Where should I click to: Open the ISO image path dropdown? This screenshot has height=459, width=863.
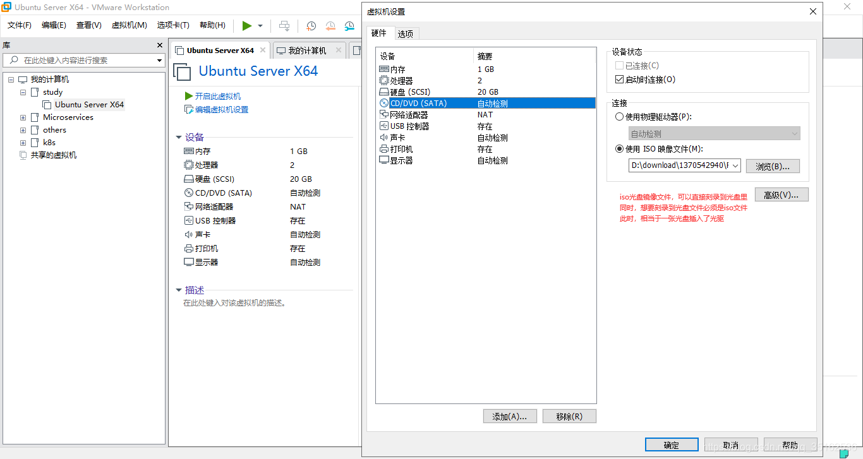coord(735,166)
